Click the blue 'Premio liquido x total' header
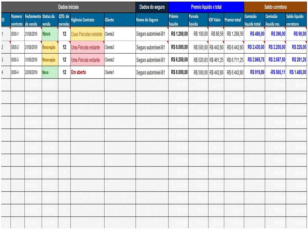308x231 pixels. click(206, 7)
